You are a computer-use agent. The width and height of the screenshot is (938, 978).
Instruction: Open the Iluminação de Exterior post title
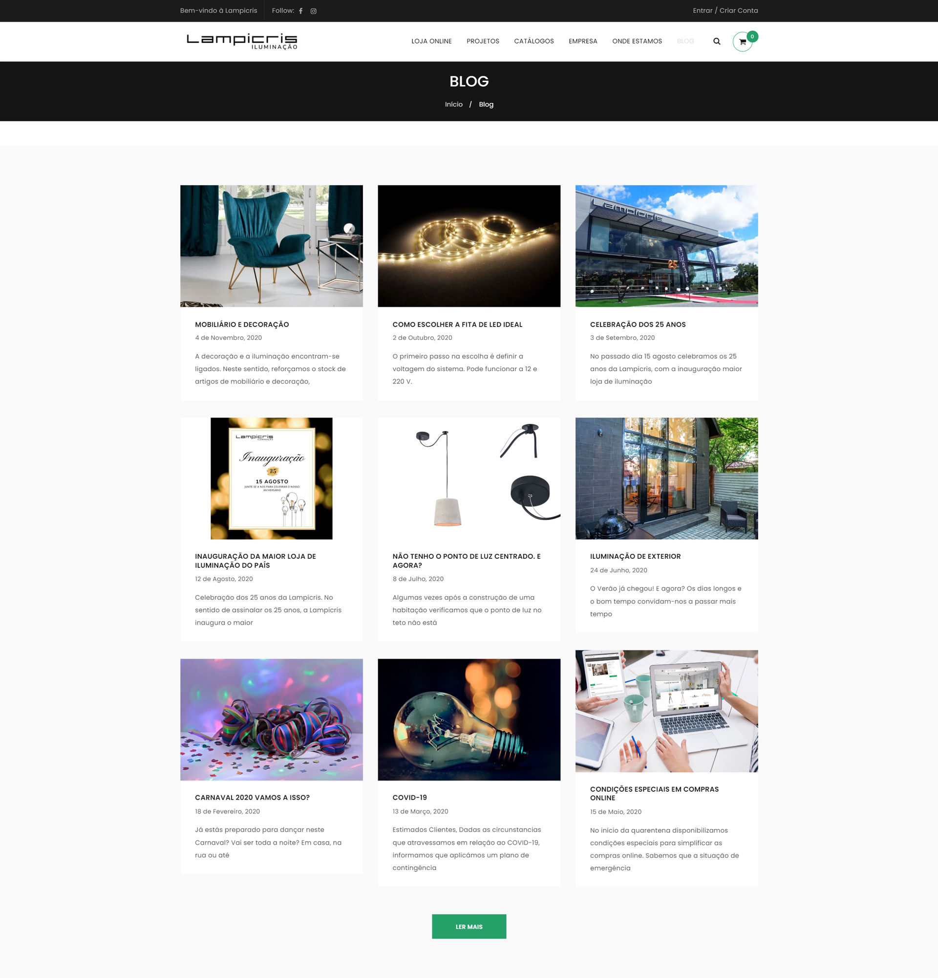point(635,556)
